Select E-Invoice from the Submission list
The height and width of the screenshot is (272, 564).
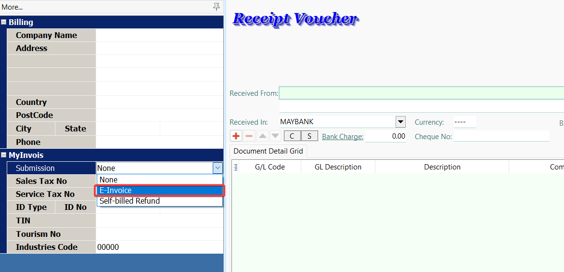159,191
